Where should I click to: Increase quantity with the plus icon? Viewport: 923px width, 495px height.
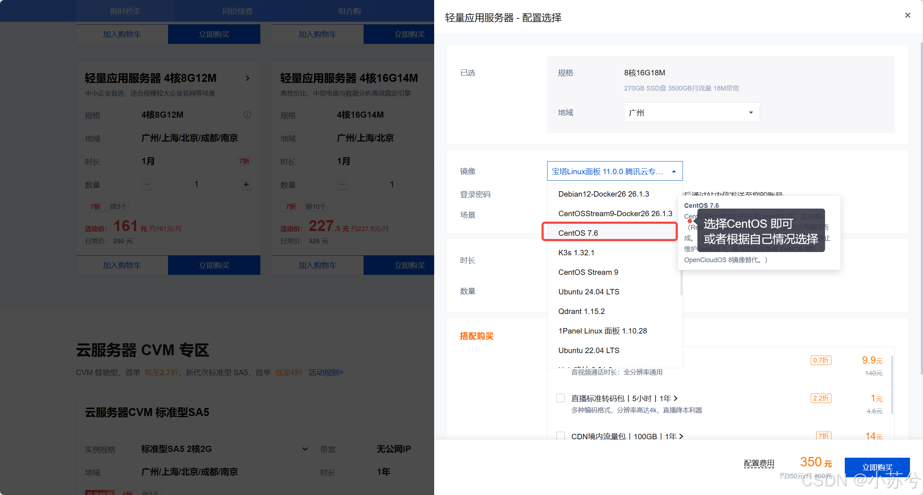246,184
